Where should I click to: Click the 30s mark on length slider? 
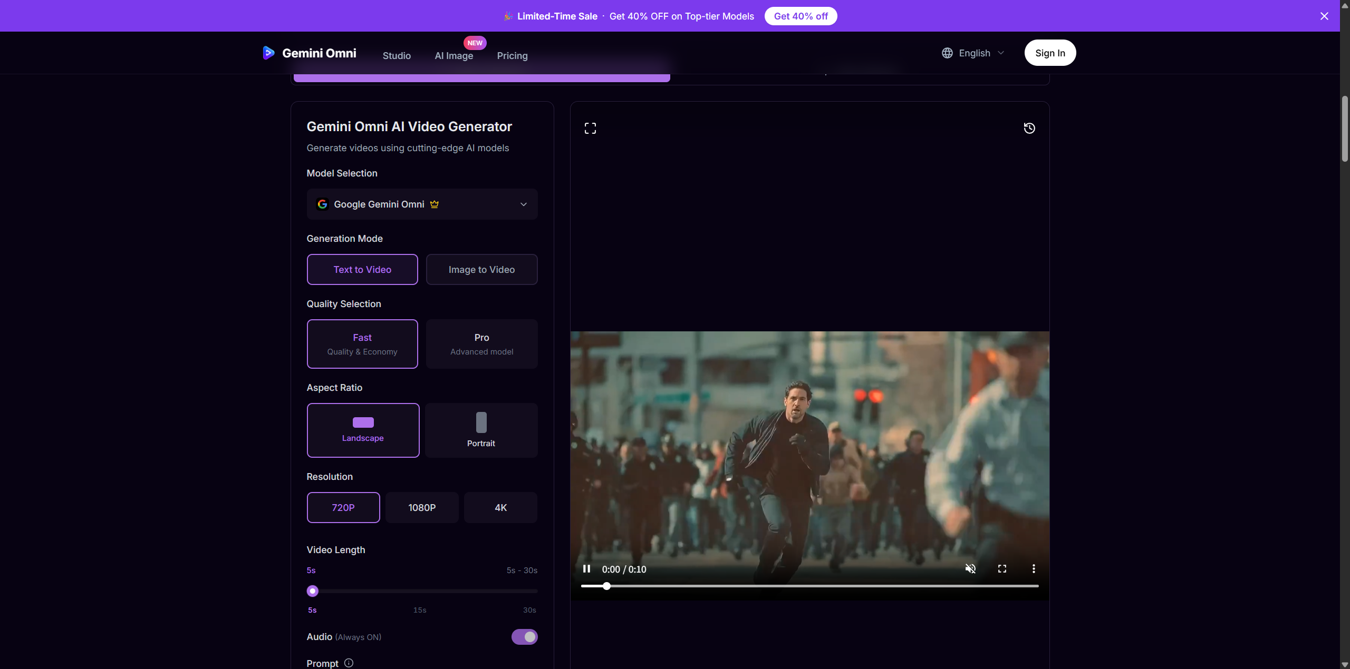click(x=529, y=610)
